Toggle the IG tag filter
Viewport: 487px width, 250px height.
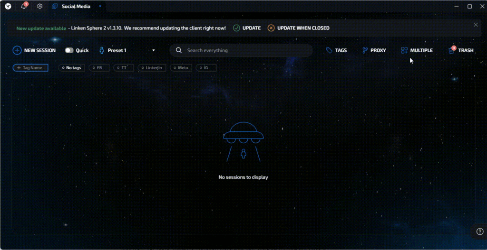coord(206,67)
